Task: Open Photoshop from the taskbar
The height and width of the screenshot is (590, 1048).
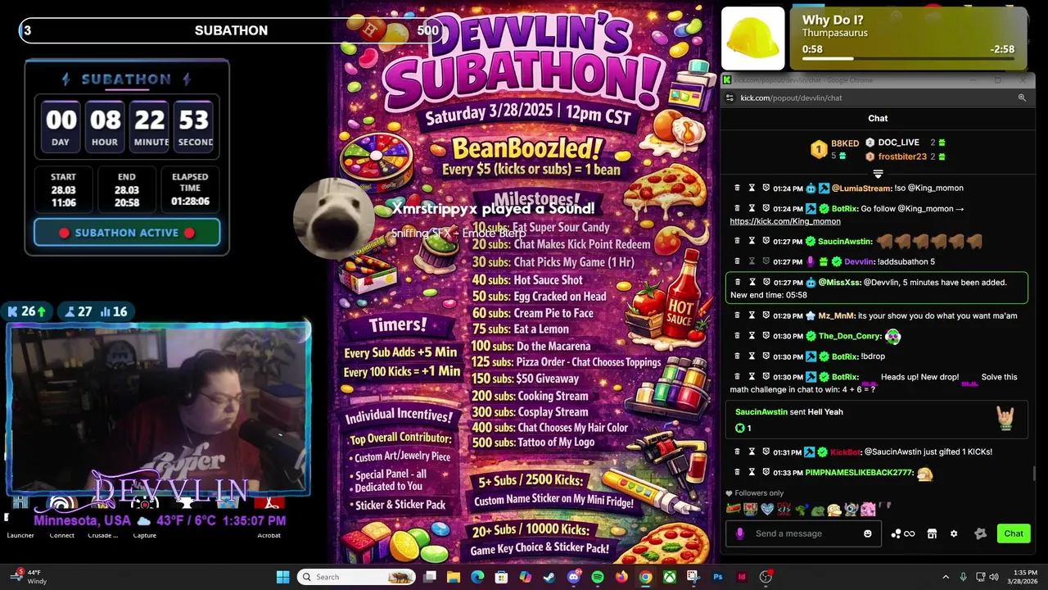Action: 718,577
